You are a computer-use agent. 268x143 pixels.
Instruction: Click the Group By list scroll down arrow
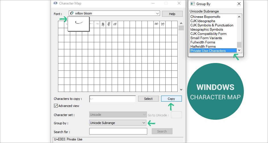point(239,50)
